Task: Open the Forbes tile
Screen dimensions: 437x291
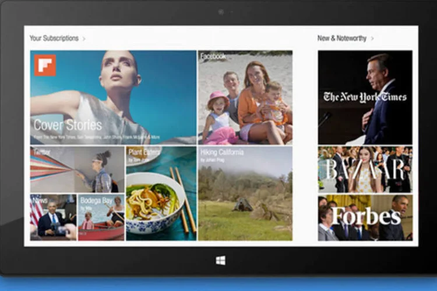Action: tap(365, 218)
